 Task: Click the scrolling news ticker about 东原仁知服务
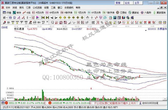(113, 103)
